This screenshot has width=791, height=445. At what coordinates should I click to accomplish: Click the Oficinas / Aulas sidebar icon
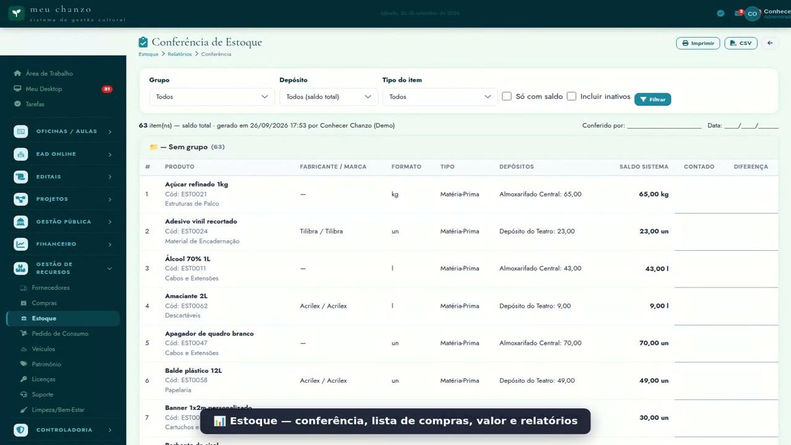pyautogui.click(x=21, y=132)
